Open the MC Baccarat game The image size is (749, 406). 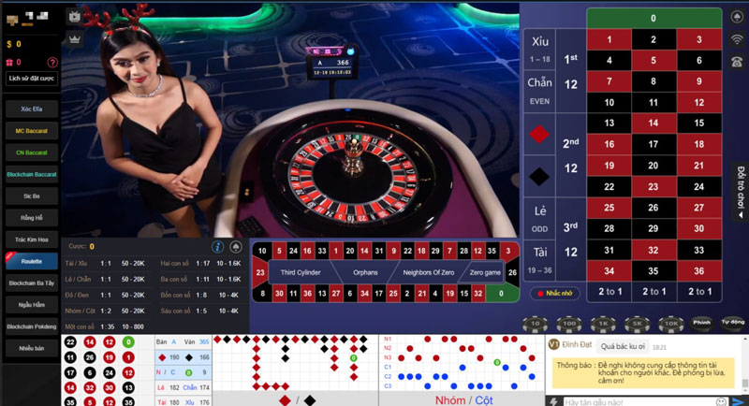point(32,131)
